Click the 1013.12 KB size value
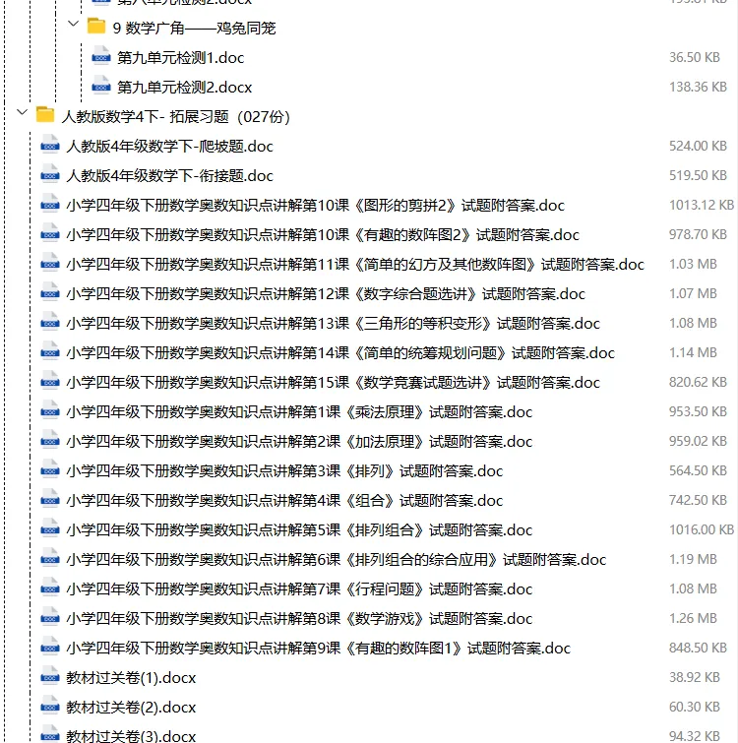Screen dimensions: 738x743 [x=702, y=205]
